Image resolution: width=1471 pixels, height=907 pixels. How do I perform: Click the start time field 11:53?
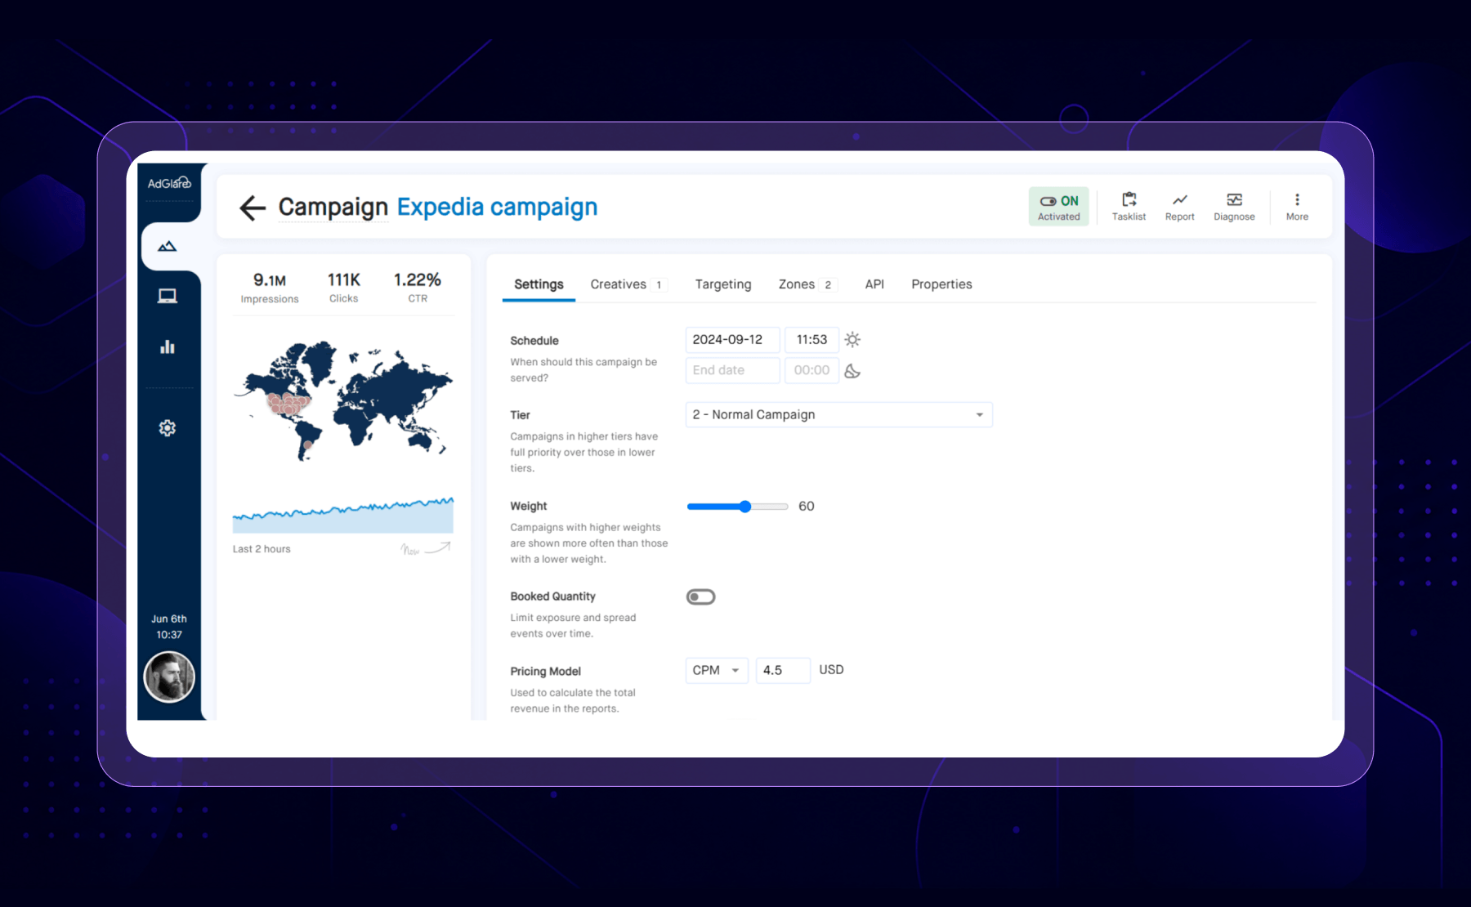click(x=812, y=340)
